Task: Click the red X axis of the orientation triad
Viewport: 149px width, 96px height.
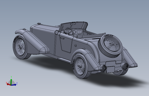Action: [8, 84]
